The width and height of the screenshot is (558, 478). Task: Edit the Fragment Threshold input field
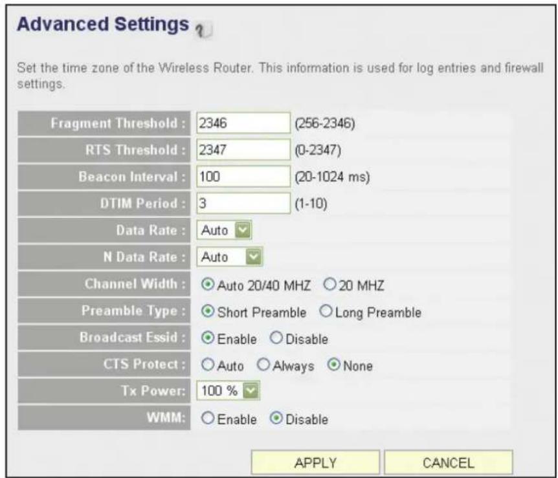pyautogui.click(x=243, y=123)
